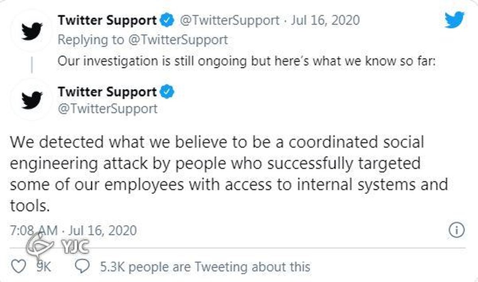Click the verified badge beside the parent tweet's name
The height and width of the screenshot is (282, 478).
(x=167, y=20)
